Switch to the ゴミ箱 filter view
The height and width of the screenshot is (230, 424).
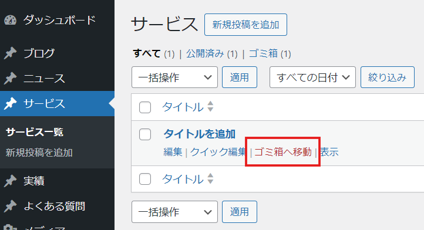tap(263, 53)
